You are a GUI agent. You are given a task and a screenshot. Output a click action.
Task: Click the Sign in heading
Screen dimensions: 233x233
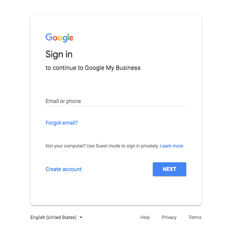(59, 54)
